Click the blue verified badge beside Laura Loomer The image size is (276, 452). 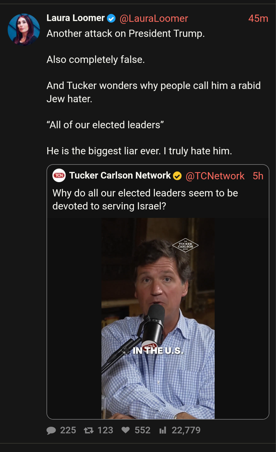click(x=111, y=18)
